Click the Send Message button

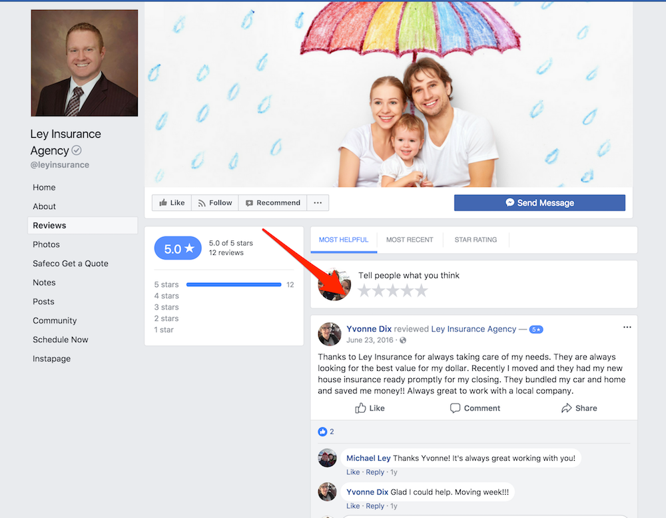coord(539,203)
